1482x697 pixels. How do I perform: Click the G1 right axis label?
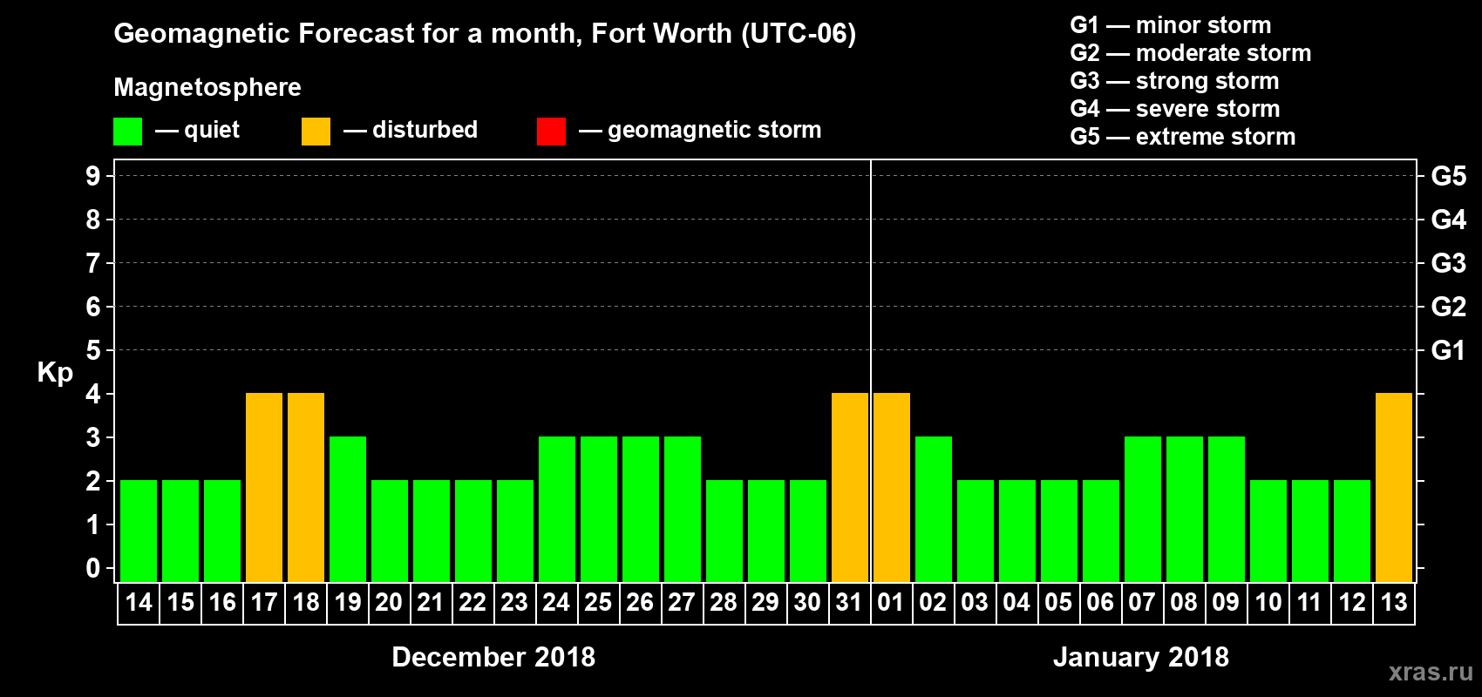pos(1449,350)
